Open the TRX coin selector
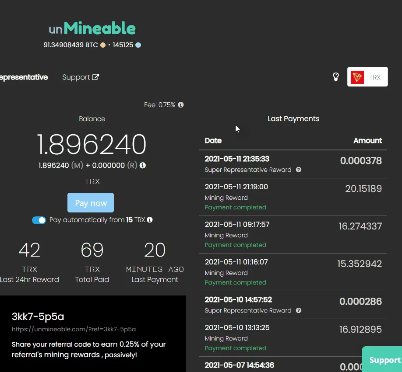The height and width of the screenshot is (372, 402). click(367, 77)
